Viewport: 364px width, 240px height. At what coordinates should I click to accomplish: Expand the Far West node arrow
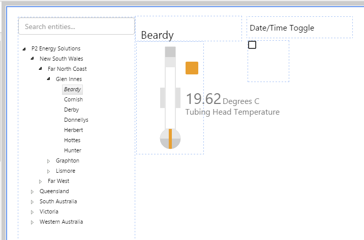41,181
